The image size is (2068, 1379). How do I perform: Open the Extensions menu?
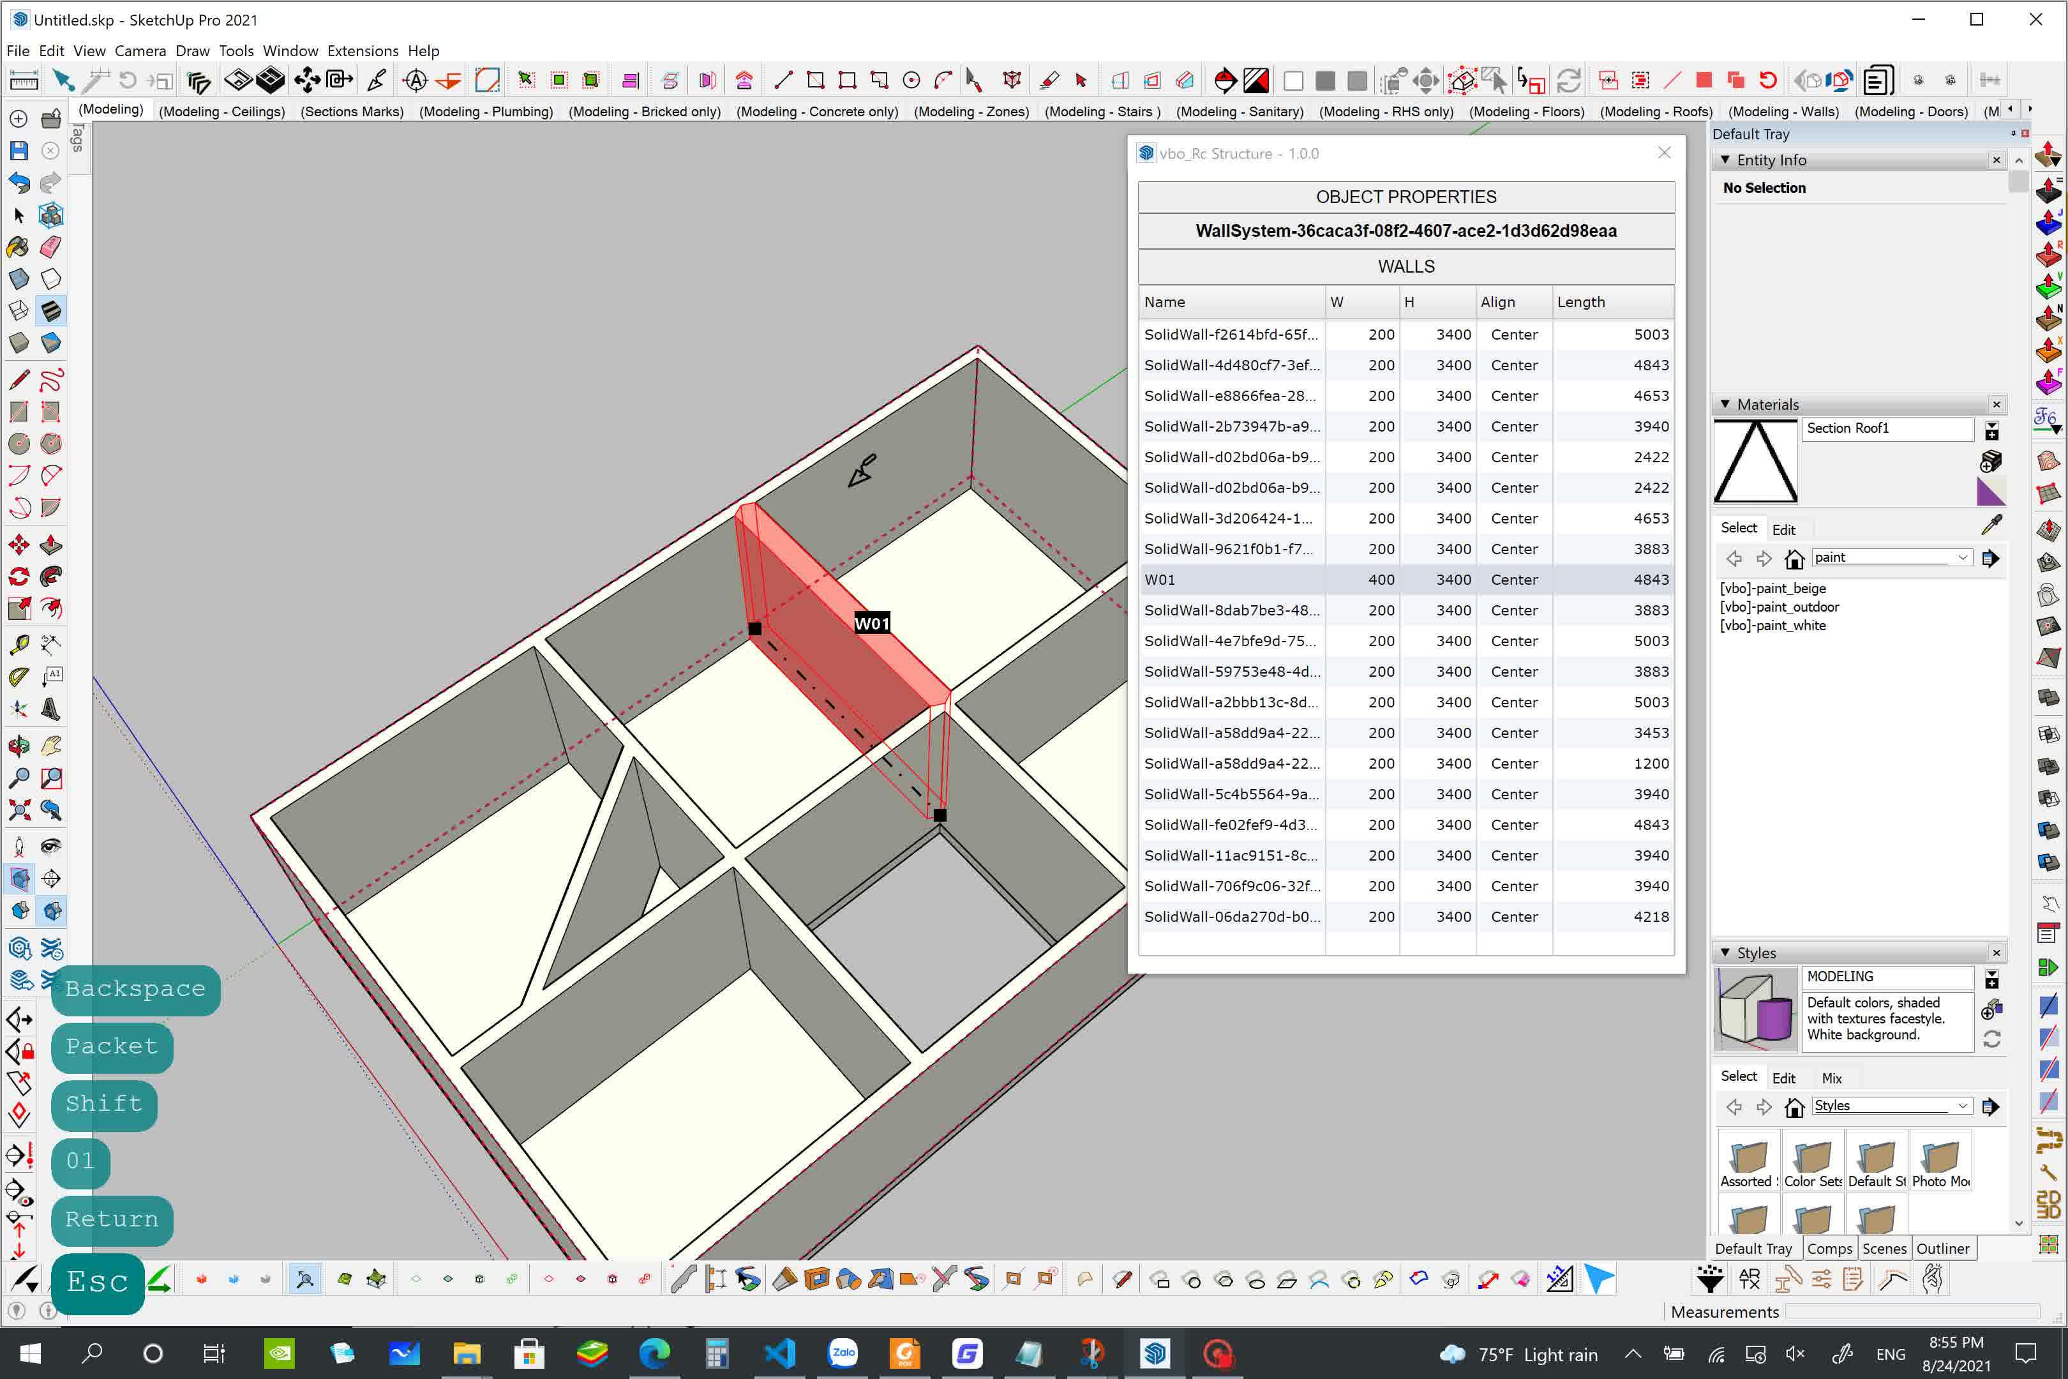pos(363,51)
